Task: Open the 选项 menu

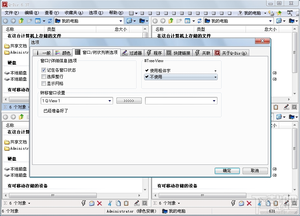Action: tap(96, 13)
